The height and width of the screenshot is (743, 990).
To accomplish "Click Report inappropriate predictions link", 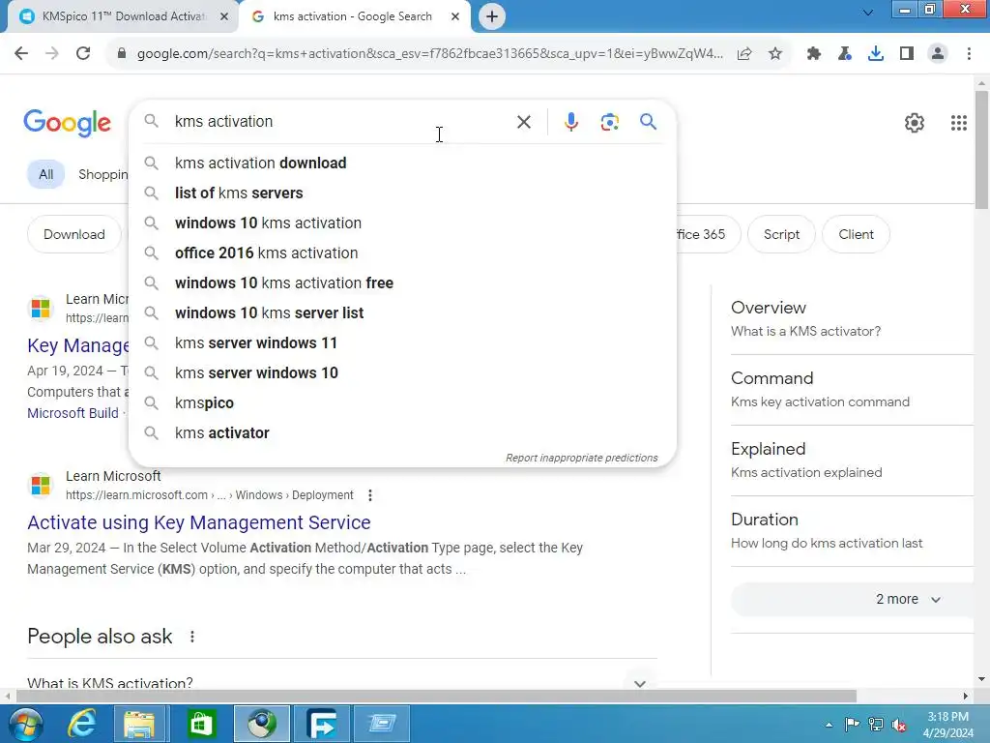I will click(x=581, y=458).
